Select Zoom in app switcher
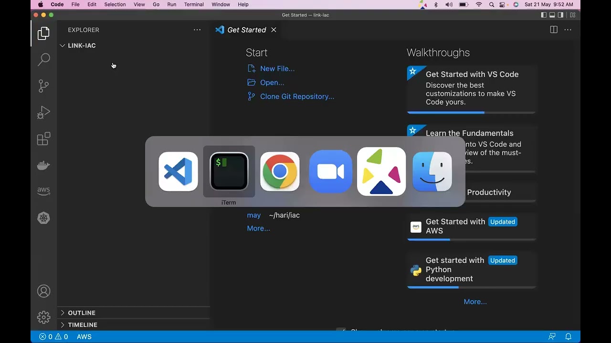Viewport: 611px width, 343px height. [330, 171]
